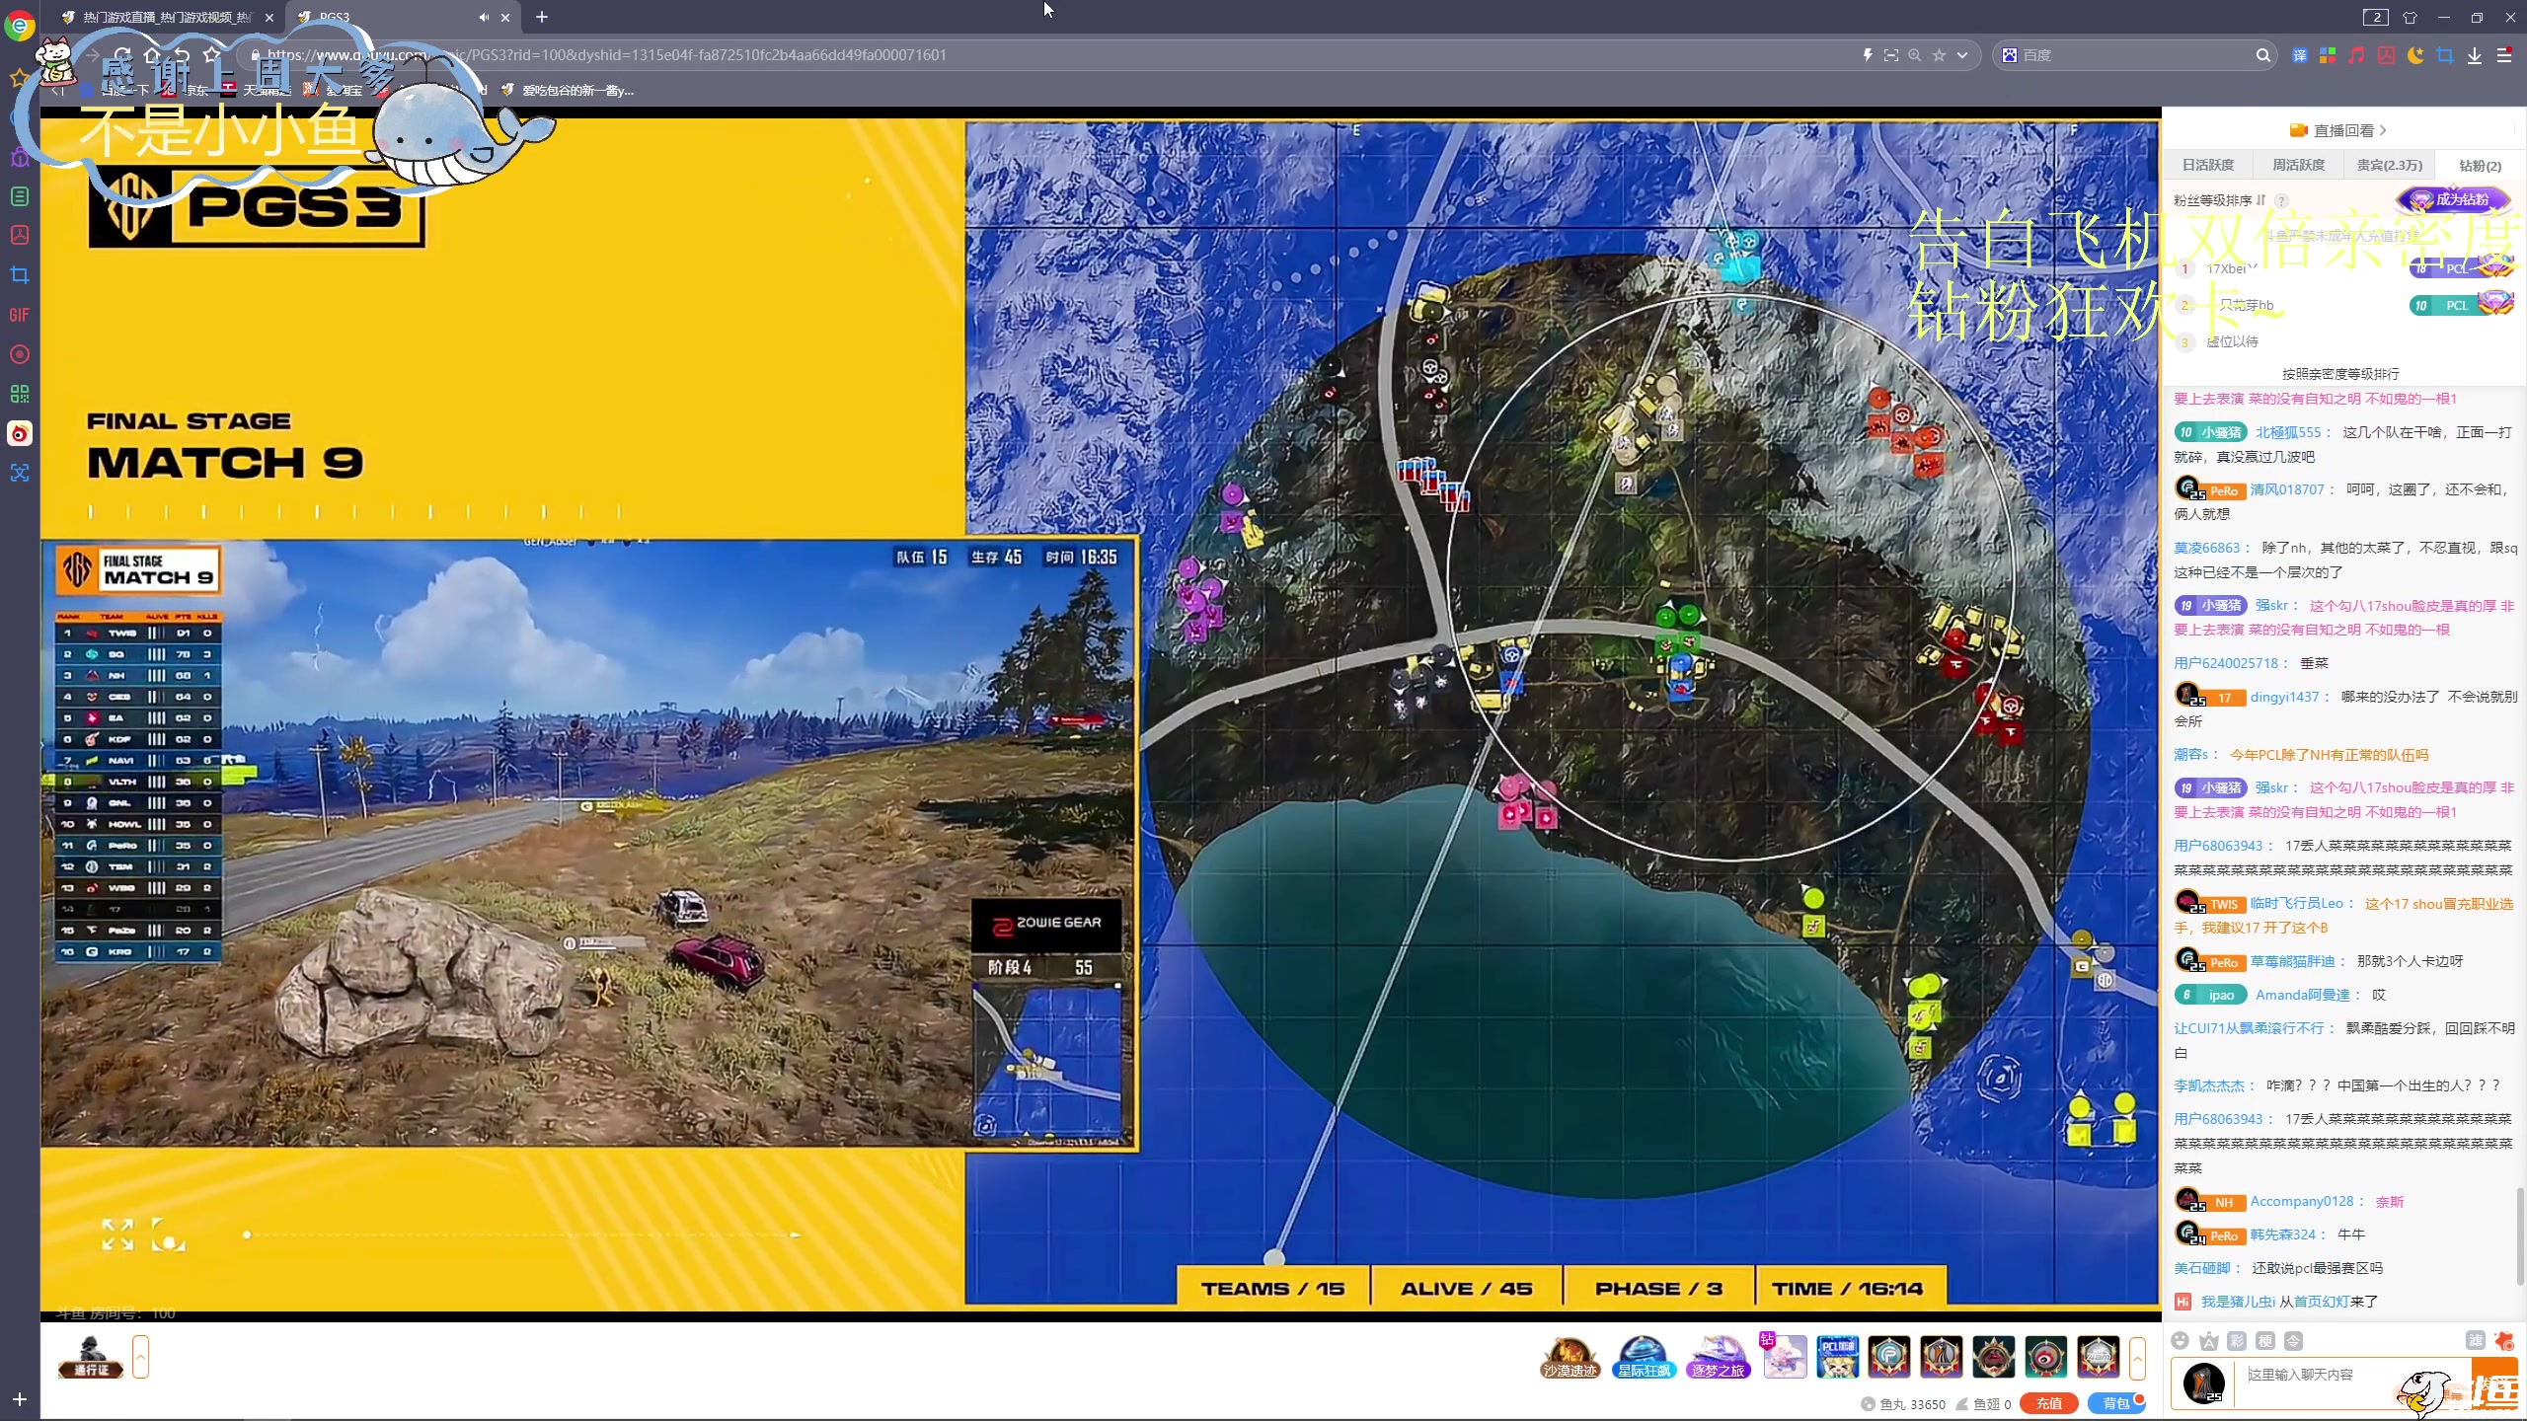Viewport: 2527px width, 1421px height.
Task: Switch to the 贵宾(2.3万) tab
Action: click(x=2389, y=165)
